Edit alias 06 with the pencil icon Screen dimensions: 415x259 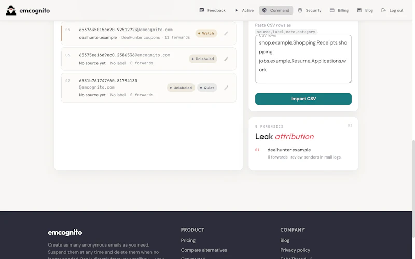(x=226, y=59)
